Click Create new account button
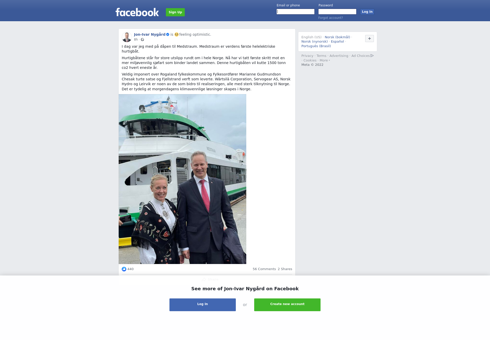490x340 pixels. 287,305
